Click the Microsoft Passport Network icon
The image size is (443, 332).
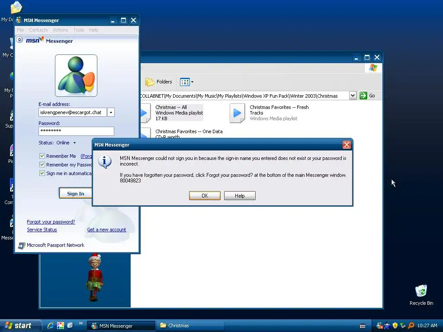(22, 246)
